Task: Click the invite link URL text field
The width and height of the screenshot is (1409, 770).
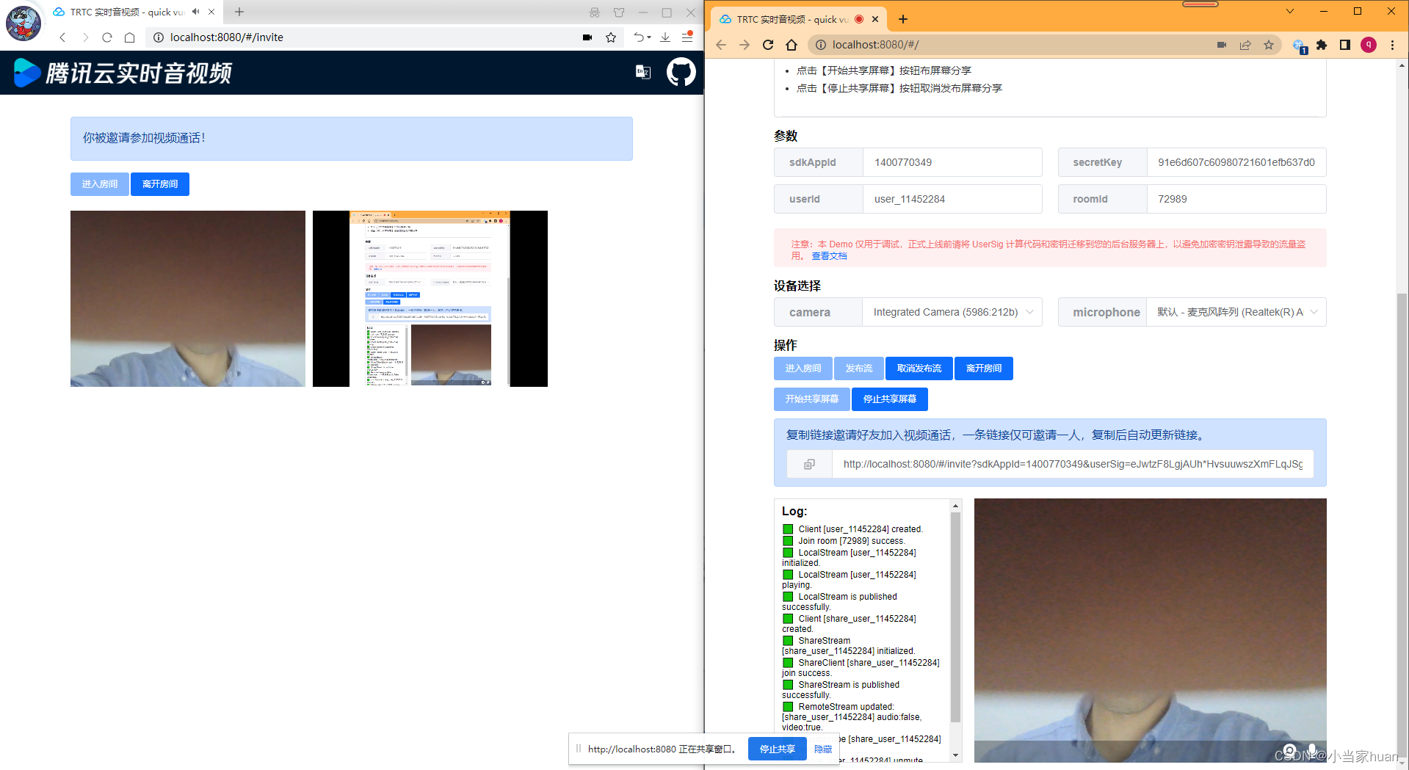Action: 1072,464
